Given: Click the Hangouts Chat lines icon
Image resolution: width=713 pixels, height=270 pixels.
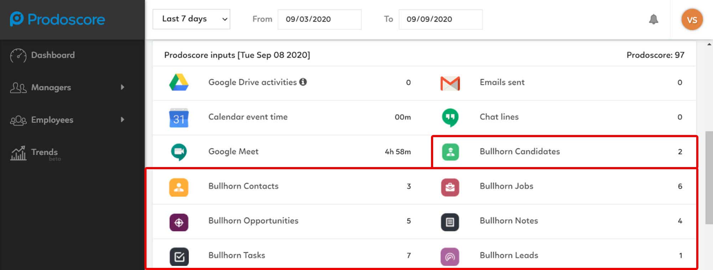Looking at the screenshot, I should pyautogui.click(x=450, y=118).
